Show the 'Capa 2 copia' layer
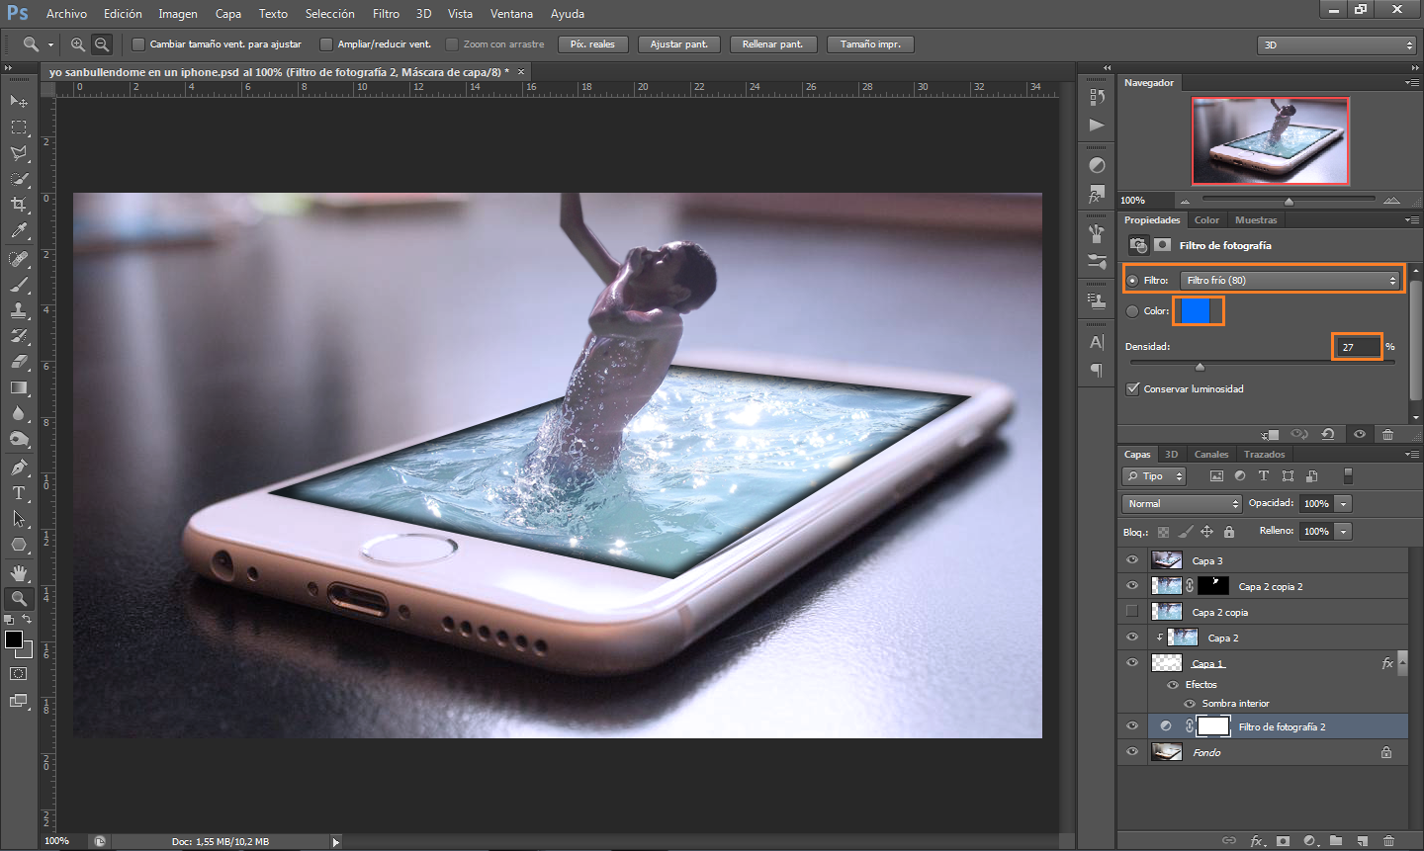The height and width of the screenshot is (851, 1424). point(1132,612)
